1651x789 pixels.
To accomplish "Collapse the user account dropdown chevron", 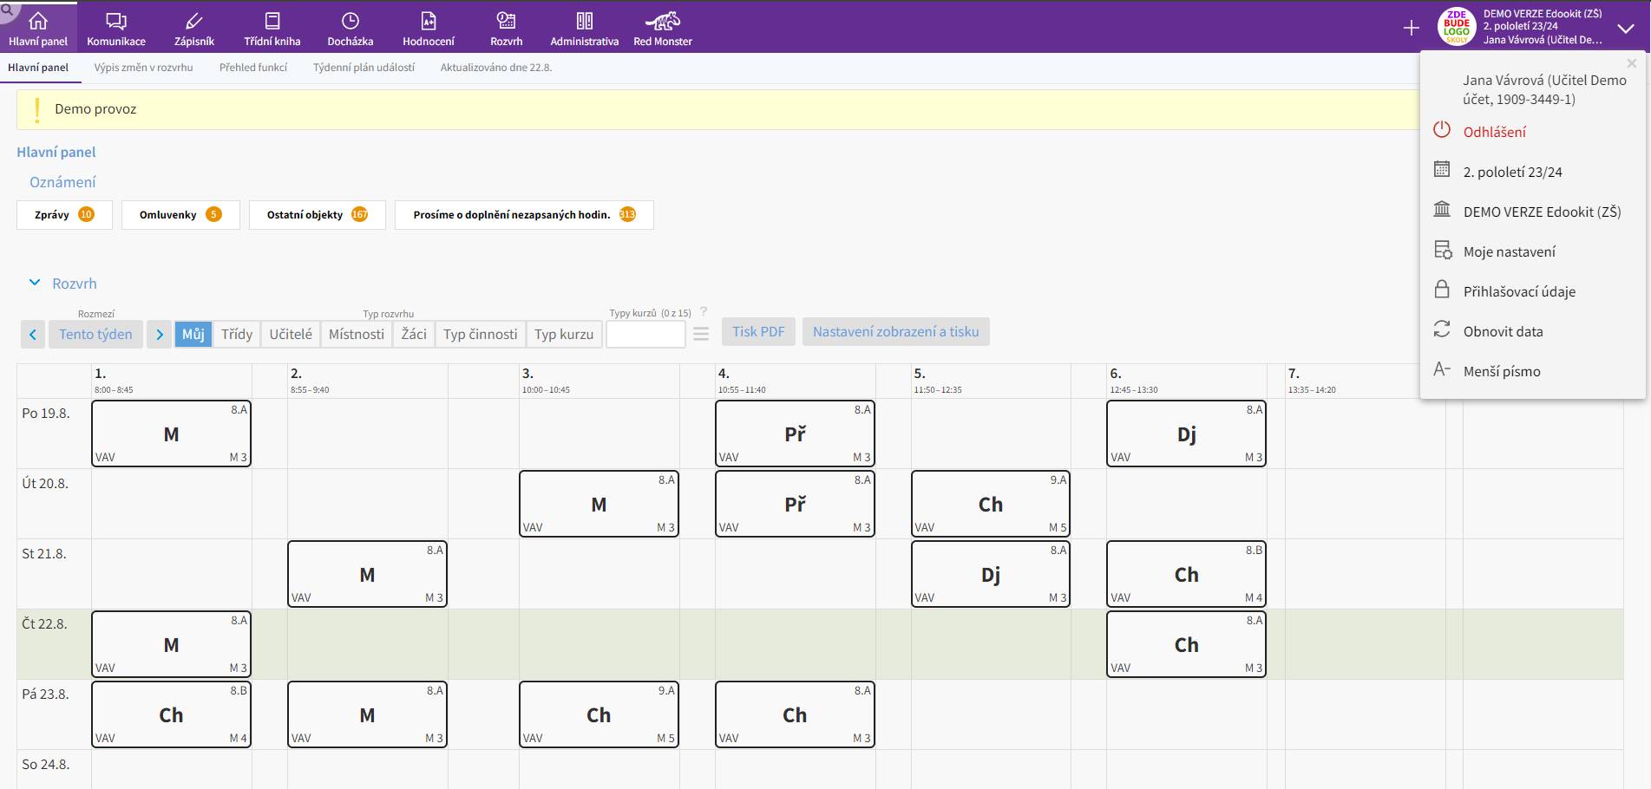I will 1626,29.
